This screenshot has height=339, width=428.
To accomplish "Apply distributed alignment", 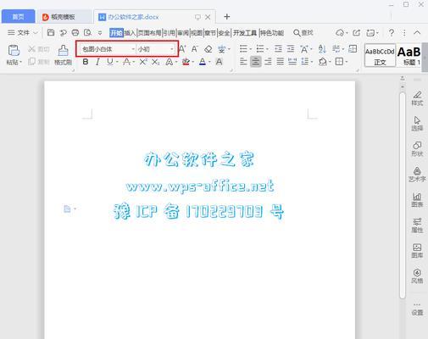I will pos(292,61).
